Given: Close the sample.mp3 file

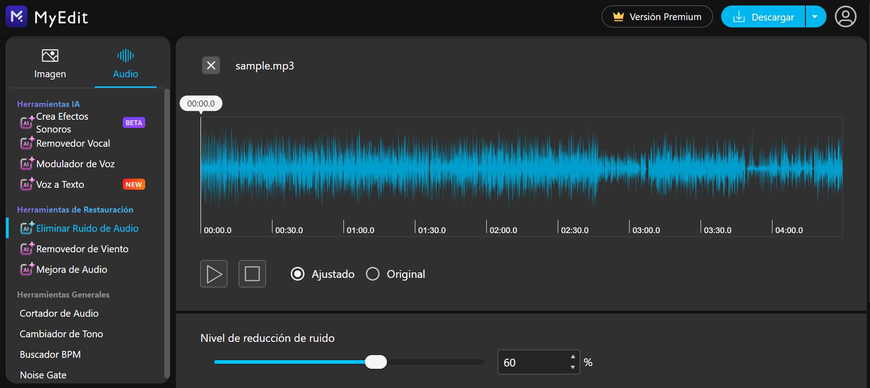Looking at the screenshot, I should 211,65.
